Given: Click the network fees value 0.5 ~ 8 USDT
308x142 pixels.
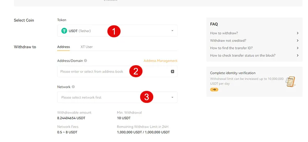Looking at the screenshot, I should point(67,132).
